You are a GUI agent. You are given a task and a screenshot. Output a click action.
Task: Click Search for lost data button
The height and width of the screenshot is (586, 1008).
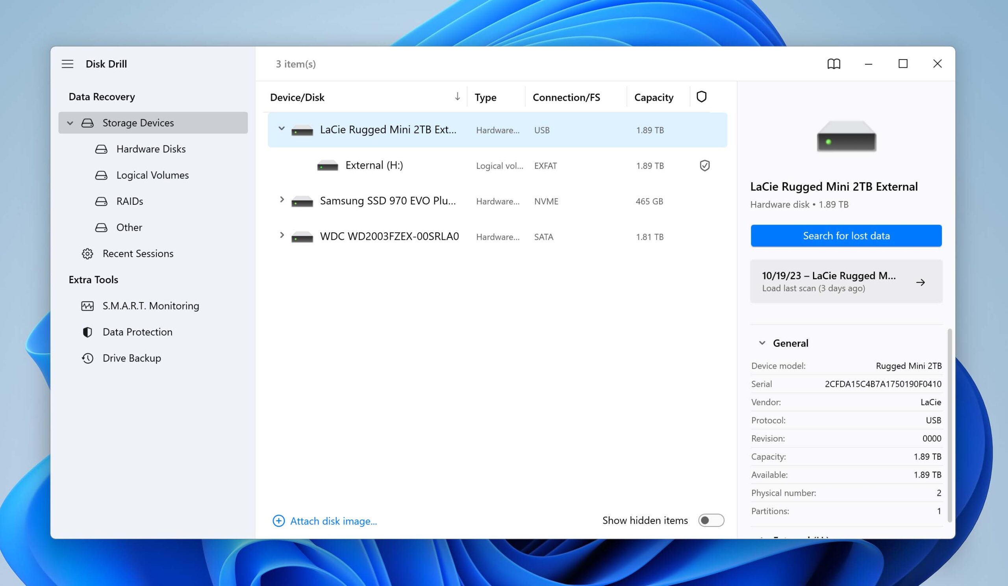[x=846, y=235]
